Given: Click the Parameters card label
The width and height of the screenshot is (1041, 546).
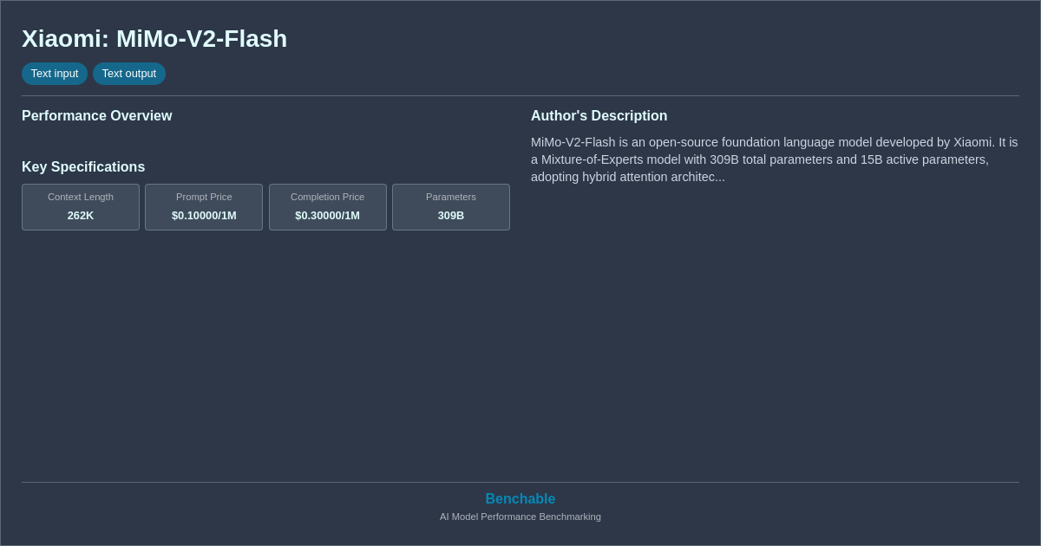Looking at the screenshot, I should [x=451, y=197].
